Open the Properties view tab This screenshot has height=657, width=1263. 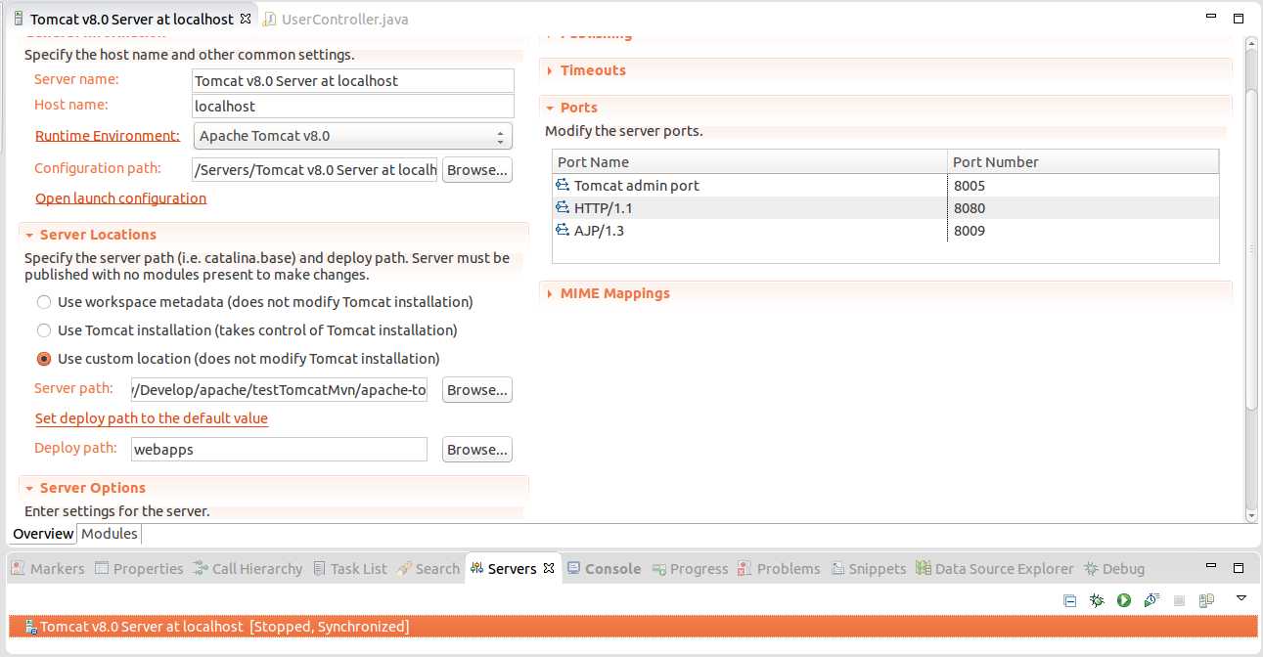139,568
